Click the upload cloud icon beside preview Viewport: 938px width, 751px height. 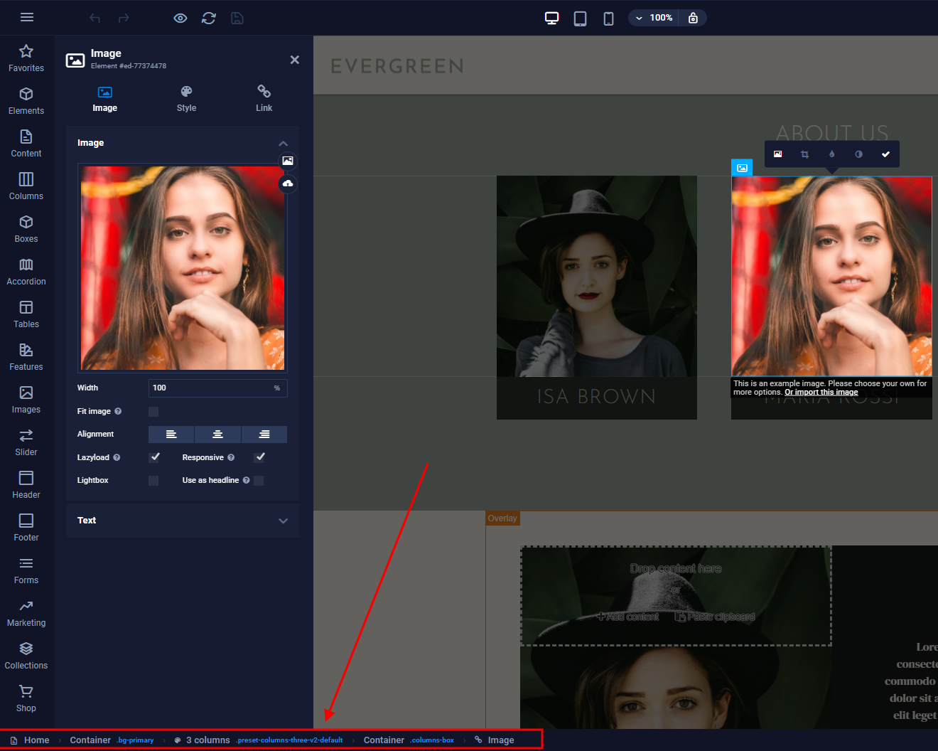288,183
